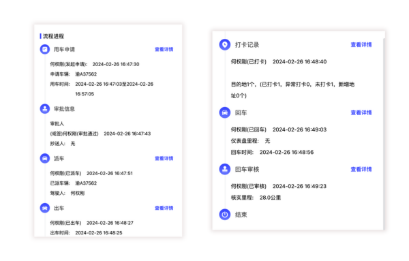
Task: Click the 回车 step title
Action: pos(241,112)
